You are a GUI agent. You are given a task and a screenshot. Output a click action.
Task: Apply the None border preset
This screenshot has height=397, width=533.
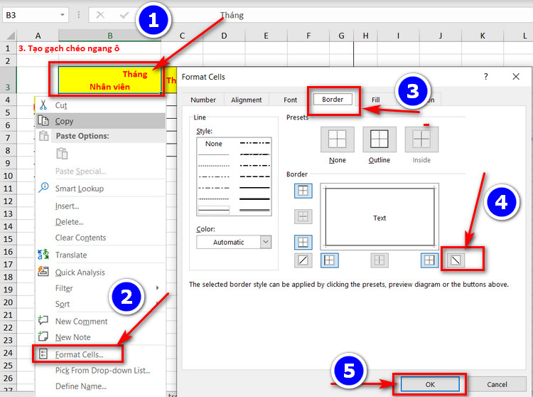coord(337,139)
